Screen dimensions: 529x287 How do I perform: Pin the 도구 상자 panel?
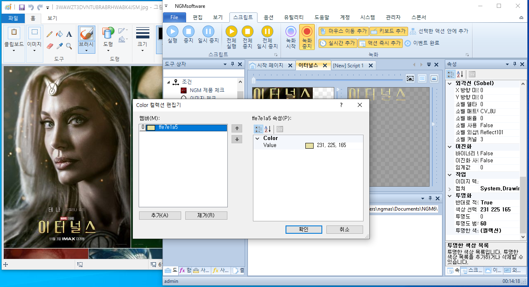click(233, 64)
